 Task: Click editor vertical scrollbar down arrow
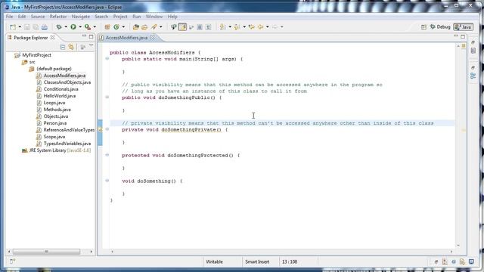tap(458, 245)
